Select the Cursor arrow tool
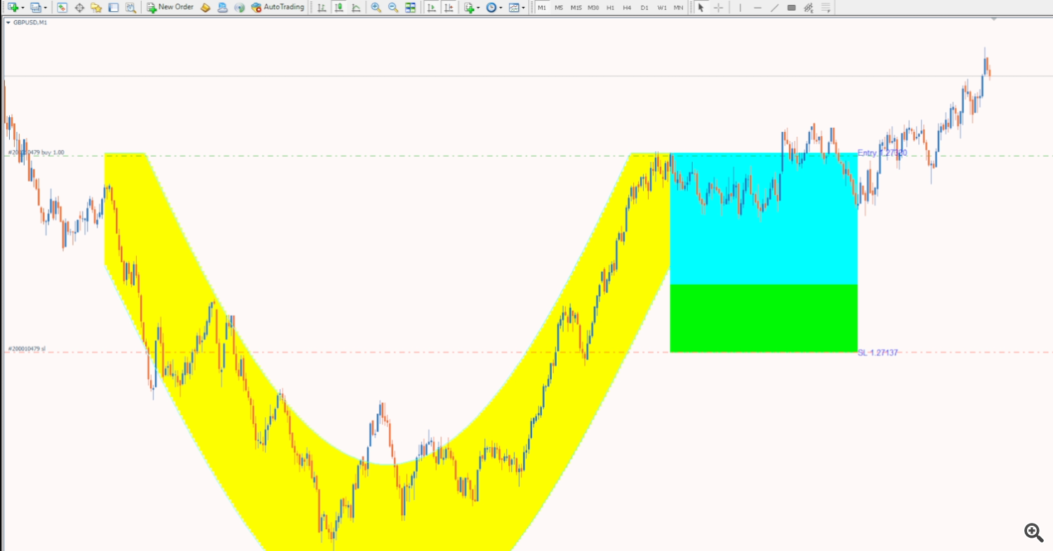Image resolution: width=1053 pixels, height=551 pixels. tap(701, 7)
